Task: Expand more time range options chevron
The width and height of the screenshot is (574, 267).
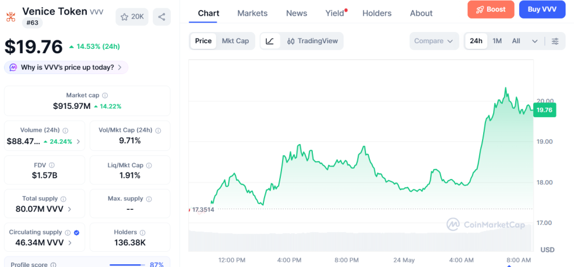Action: [535, 42]
